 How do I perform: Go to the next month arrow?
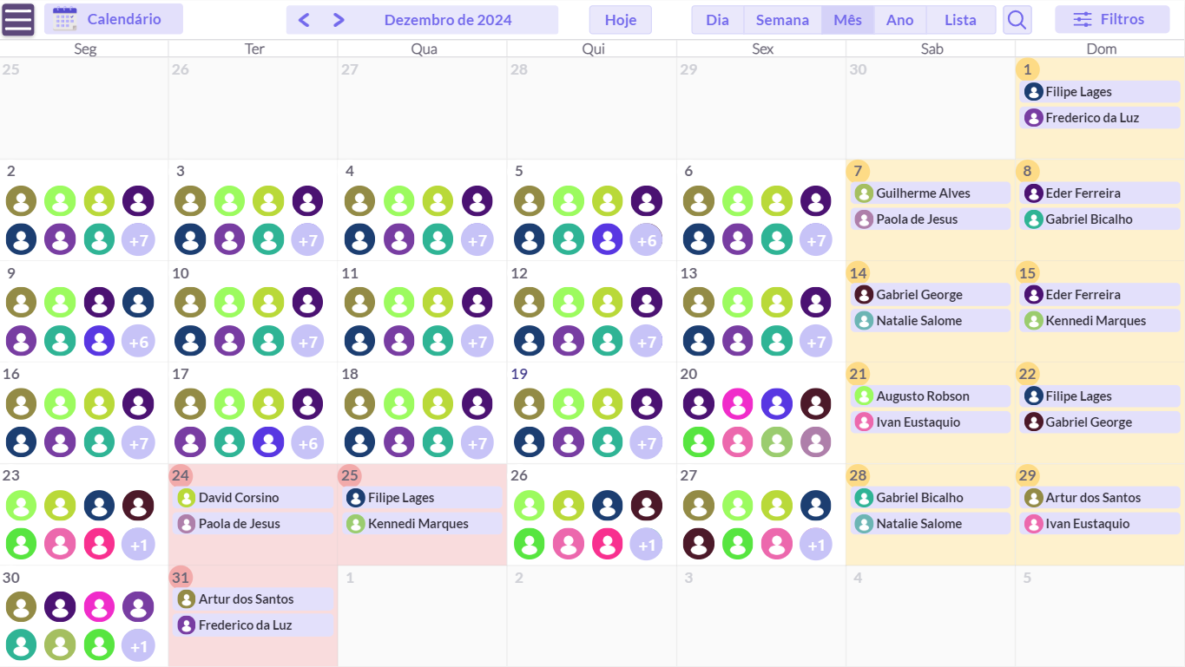pyautogui.click(x=339, y=20)
